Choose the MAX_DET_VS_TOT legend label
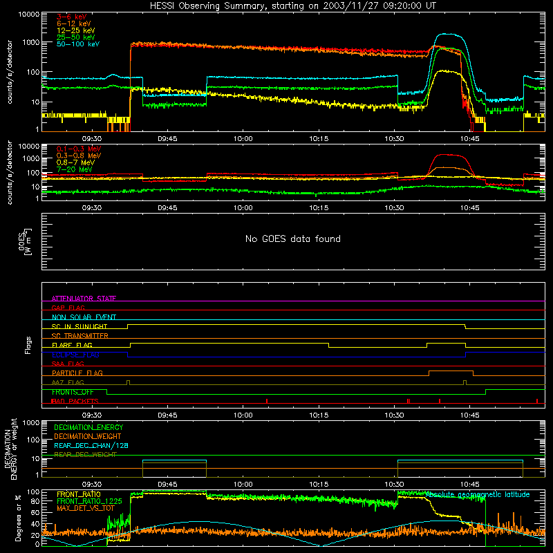The width and height of the screenshot is (553, 553). click(x=85, y=508)
